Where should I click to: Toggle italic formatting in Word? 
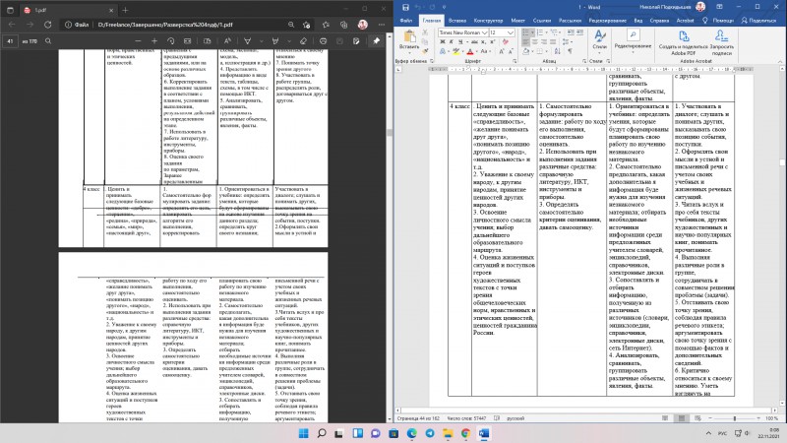(451, 41)
